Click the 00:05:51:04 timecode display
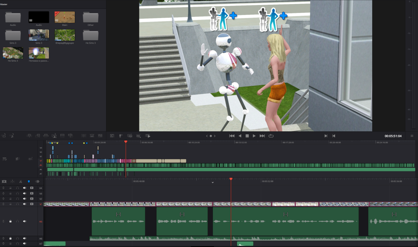Screen dimensions: 418x247 [393, 136]
